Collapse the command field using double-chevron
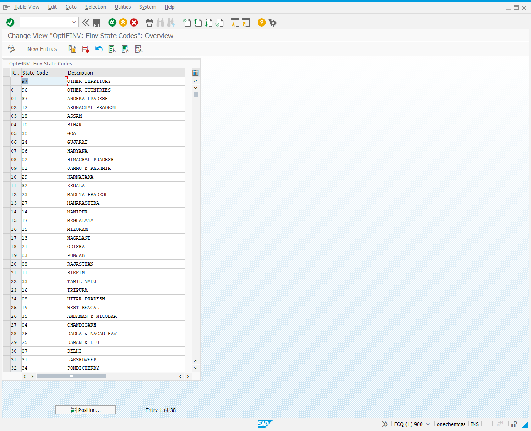Image resolution: width=531 pixels, height=431 pixels. click(85, 22)
